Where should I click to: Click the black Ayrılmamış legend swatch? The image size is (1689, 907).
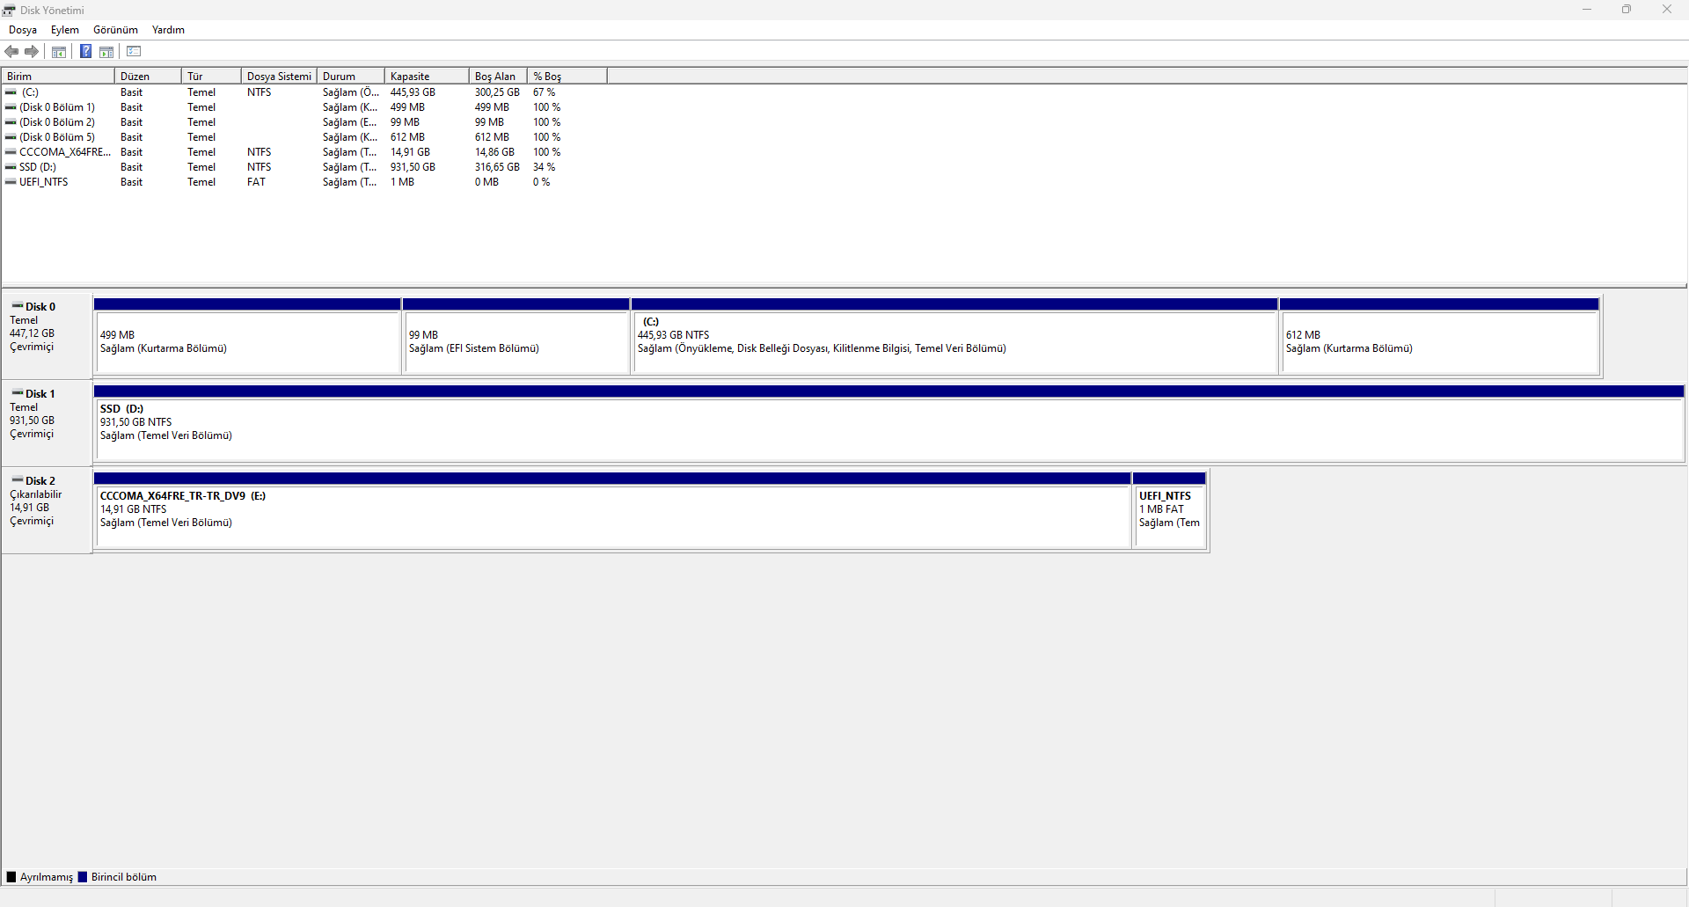[x=11, y=877]
